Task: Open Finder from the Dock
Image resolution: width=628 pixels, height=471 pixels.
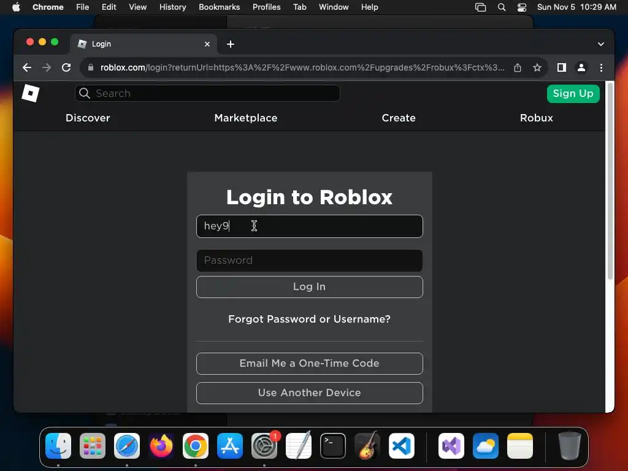Action: 58,446
